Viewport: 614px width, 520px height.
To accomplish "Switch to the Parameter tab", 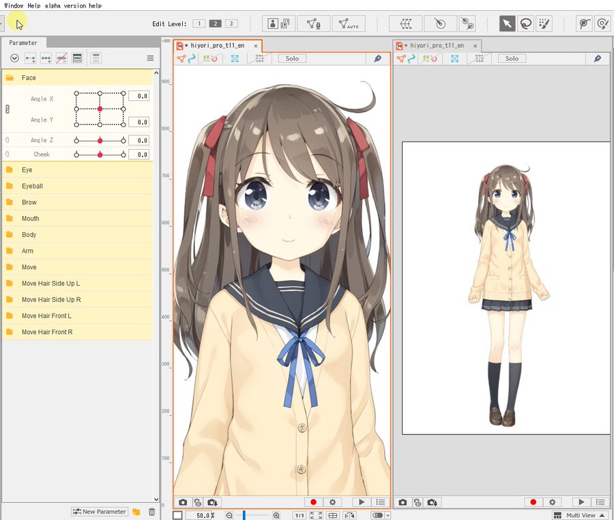I will pos(23,42).
